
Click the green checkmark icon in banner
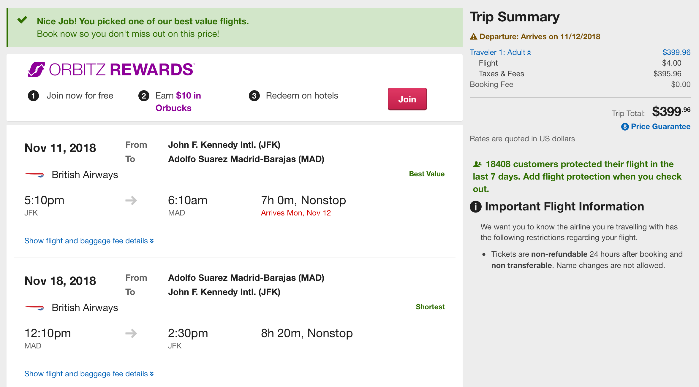point(22,20)
